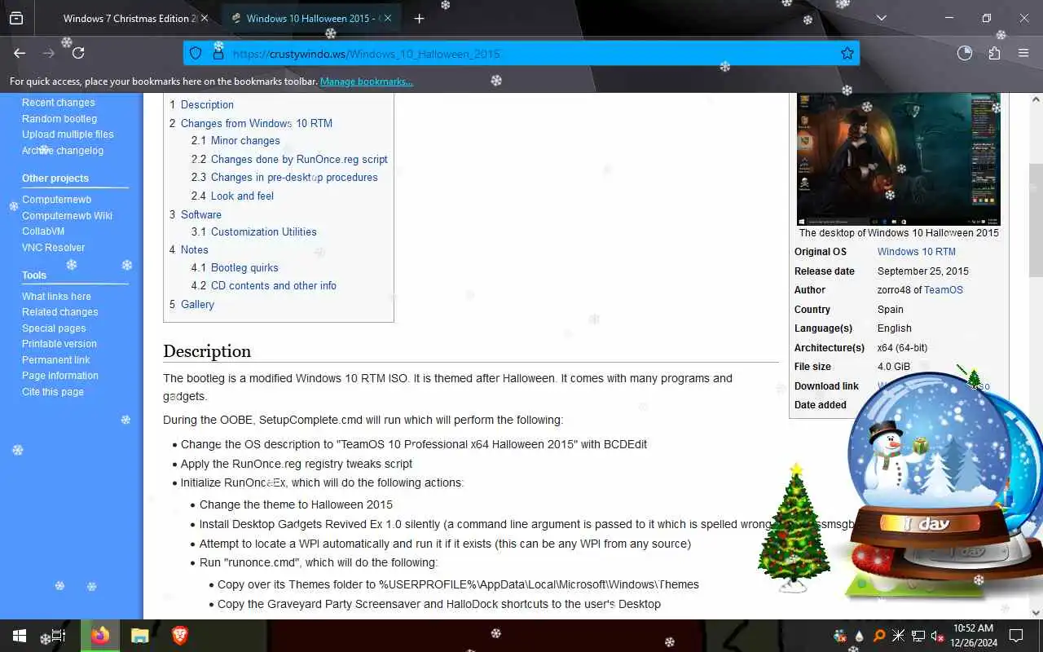Viewport: 1043px width, 652px height.
Task: Click the water-drop tray icon
Action: coord(860,636)
